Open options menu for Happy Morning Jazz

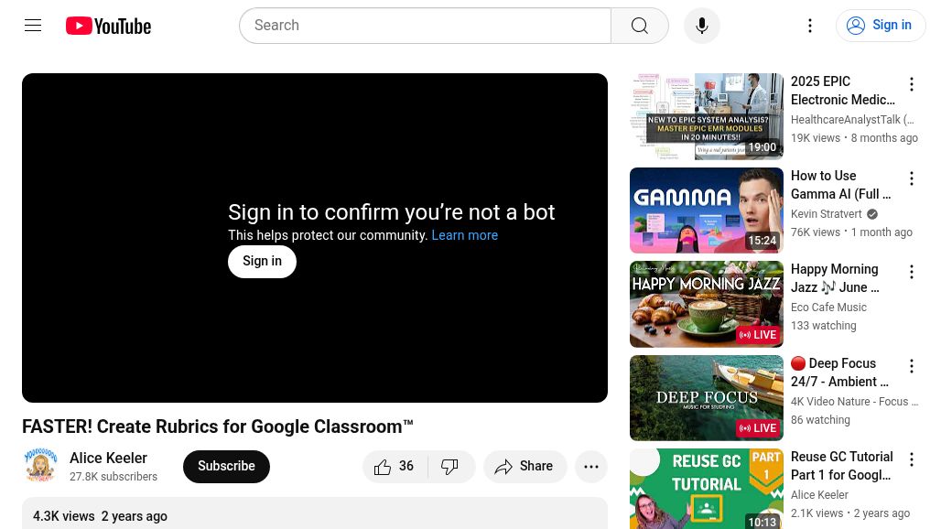tap(911, 272)
